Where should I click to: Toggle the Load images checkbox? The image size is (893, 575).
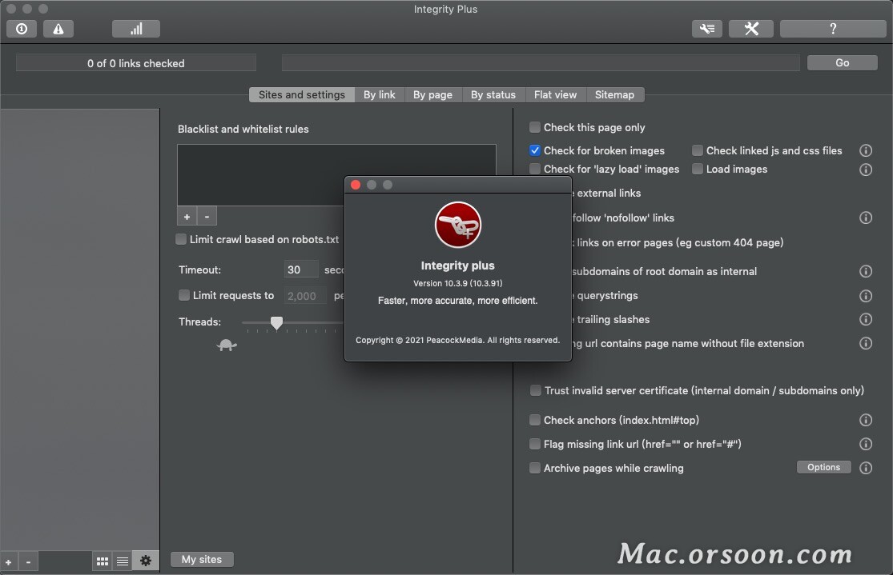[697, 169]
